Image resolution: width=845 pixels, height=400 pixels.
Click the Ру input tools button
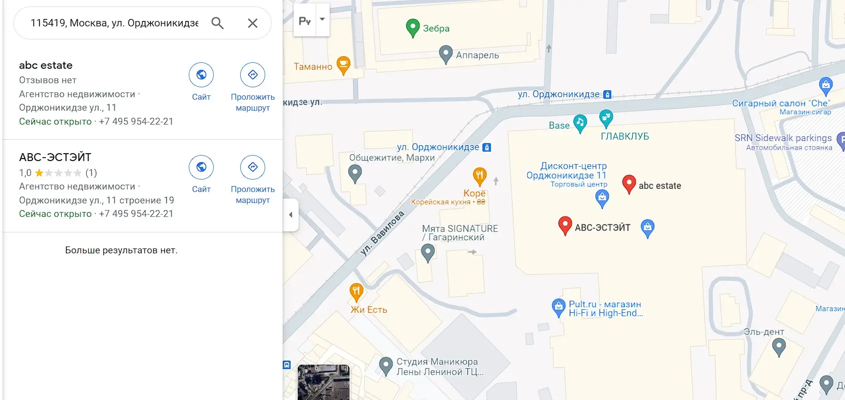click(305, 20)
